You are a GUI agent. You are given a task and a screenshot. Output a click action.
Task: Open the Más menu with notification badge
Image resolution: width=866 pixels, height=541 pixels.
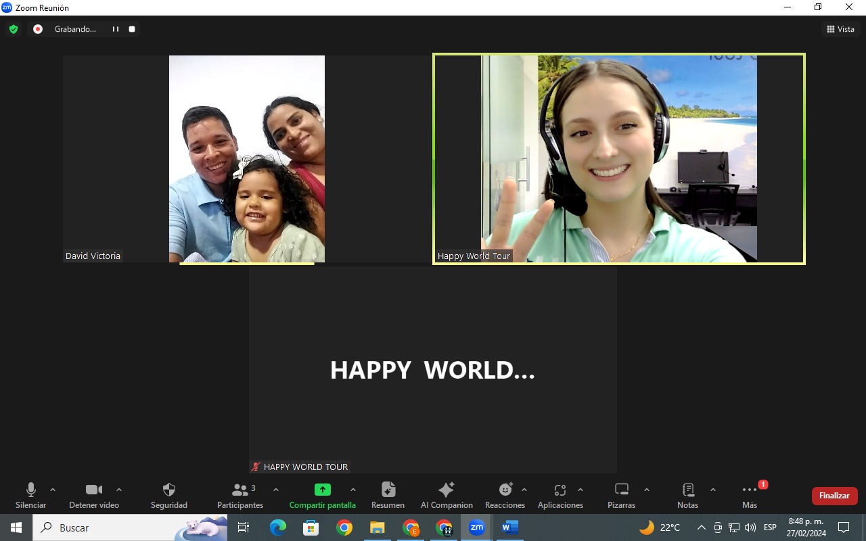pyautogui.click(x=750, y=496)
